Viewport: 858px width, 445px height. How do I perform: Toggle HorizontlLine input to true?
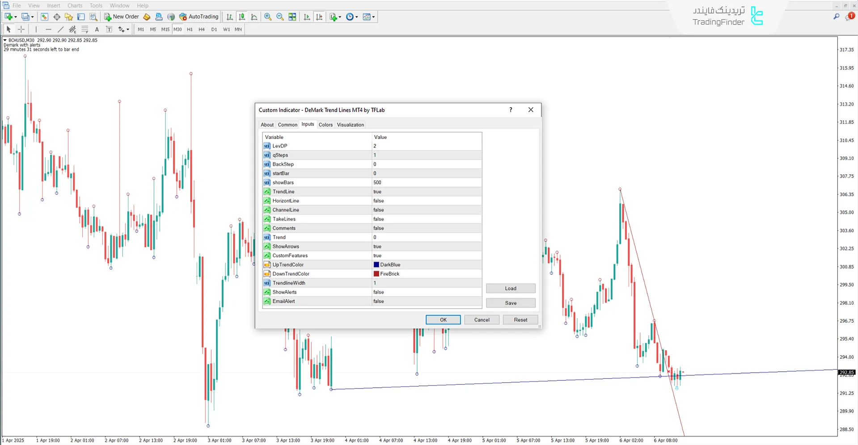[379, 201]
